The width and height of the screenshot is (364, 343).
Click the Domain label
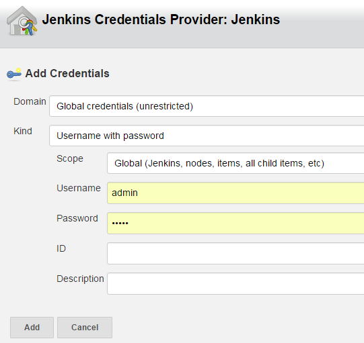click(30, 101)
